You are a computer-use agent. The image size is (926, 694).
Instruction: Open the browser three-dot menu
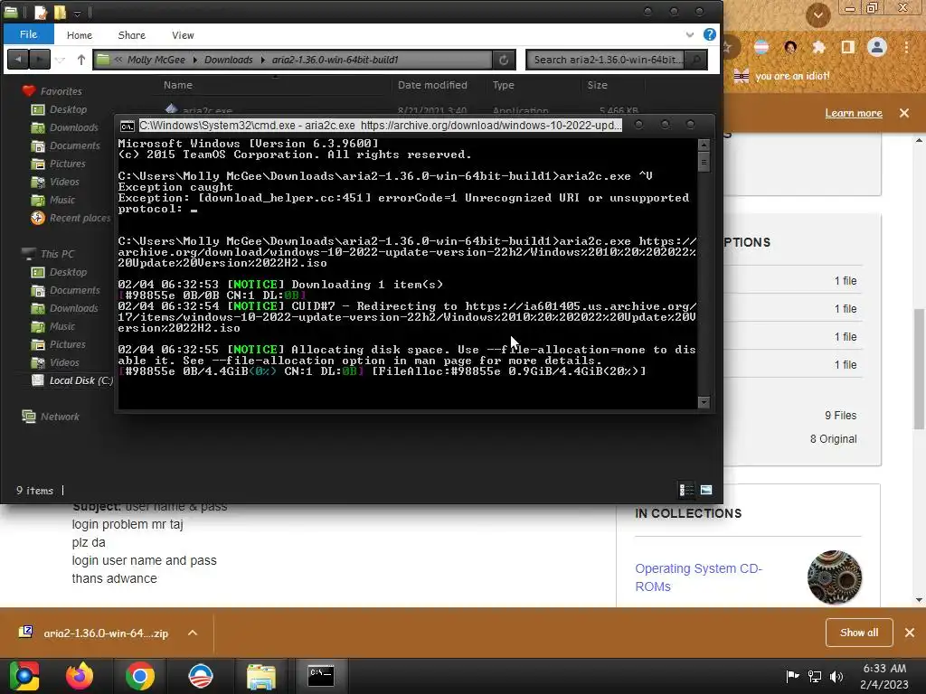click(906, 47)
